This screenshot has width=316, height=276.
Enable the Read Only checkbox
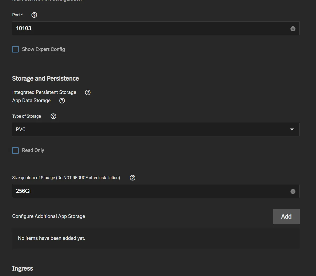point(15,150)
